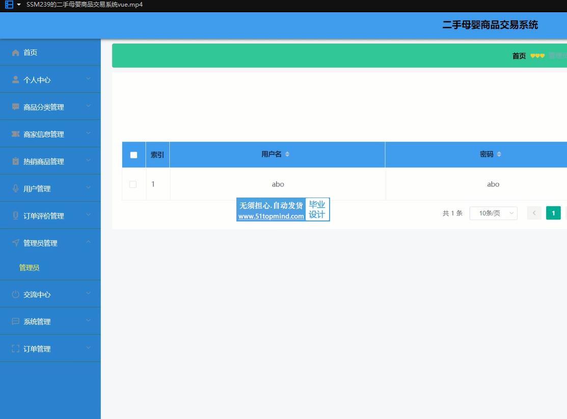Open the 订单管理 menu label
567x419 pixels.
pyautogui.click(x=37, y=349)
